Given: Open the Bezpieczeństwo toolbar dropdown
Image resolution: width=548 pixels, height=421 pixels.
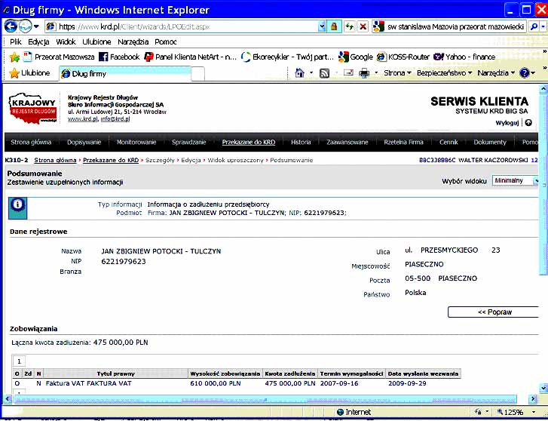Looking at the screenshot, I should pos(444,73).
